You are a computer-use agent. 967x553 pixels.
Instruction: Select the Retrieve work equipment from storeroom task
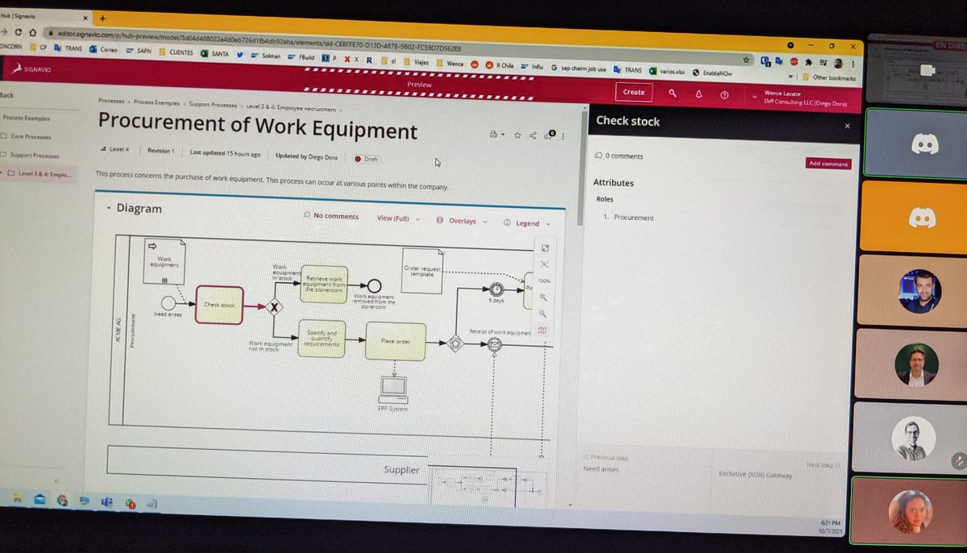click(324, 284)
